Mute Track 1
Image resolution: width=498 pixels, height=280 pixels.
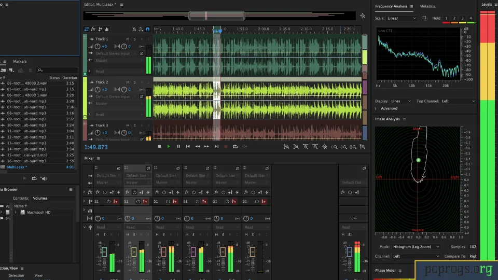128,39
